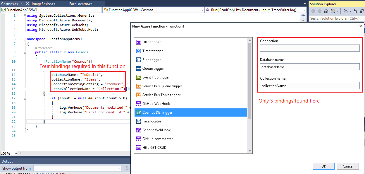Cancel the New Azure Function dialog
The image size is (365, 174).
point(348,166)
